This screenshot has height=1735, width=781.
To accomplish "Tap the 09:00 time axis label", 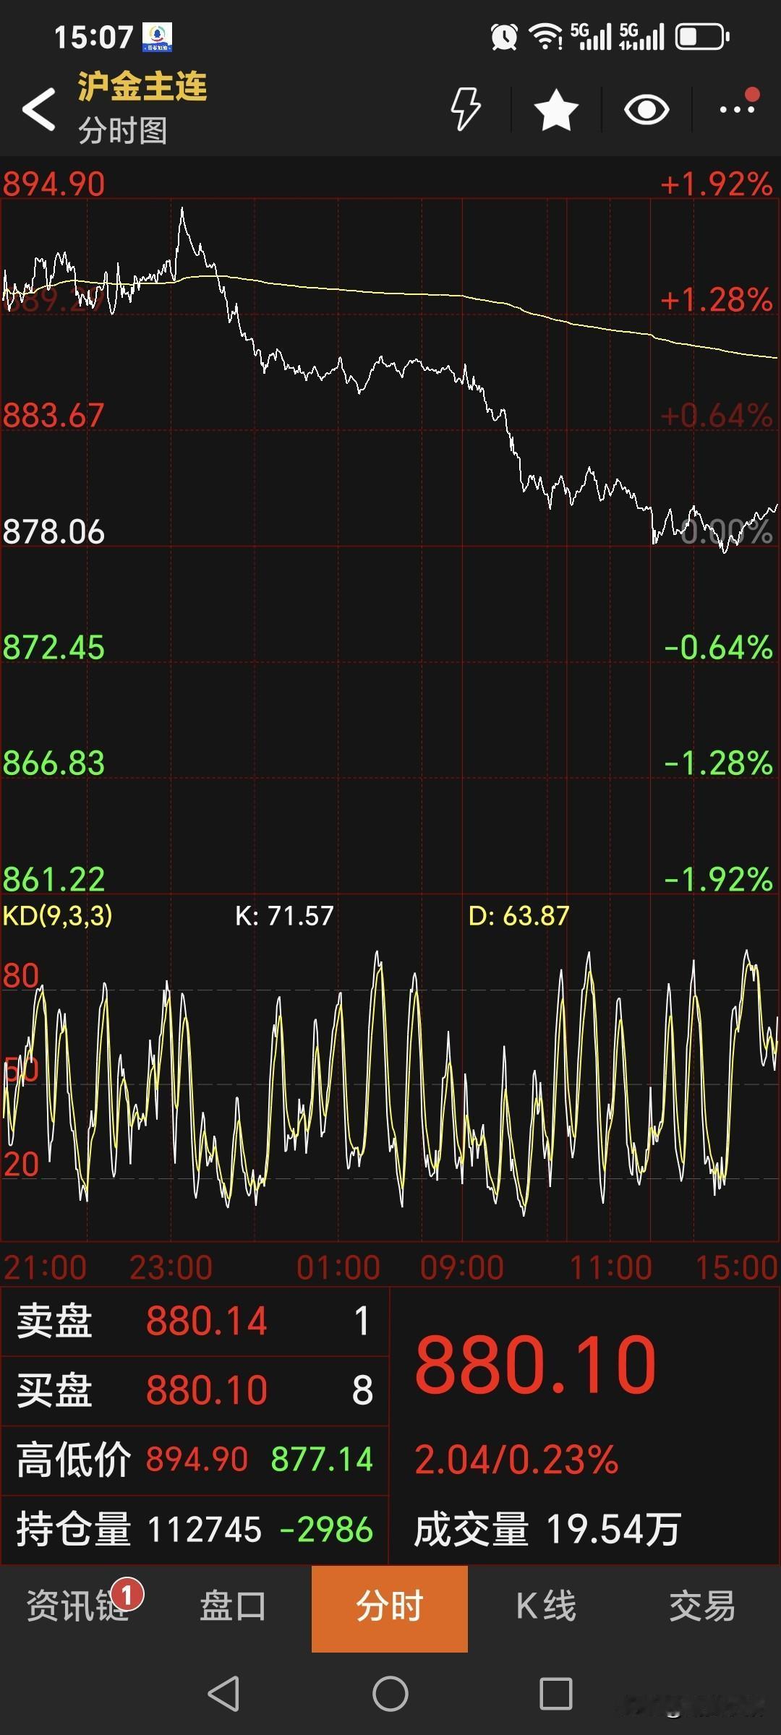I will 462,1268.
